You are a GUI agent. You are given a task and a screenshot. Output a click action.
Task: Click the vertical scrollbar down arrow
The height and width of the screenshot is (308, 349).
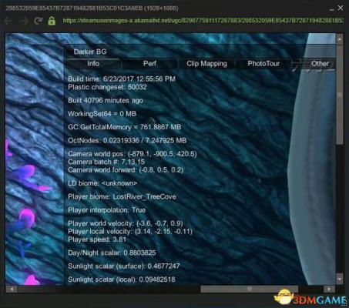tap(340, 279)
